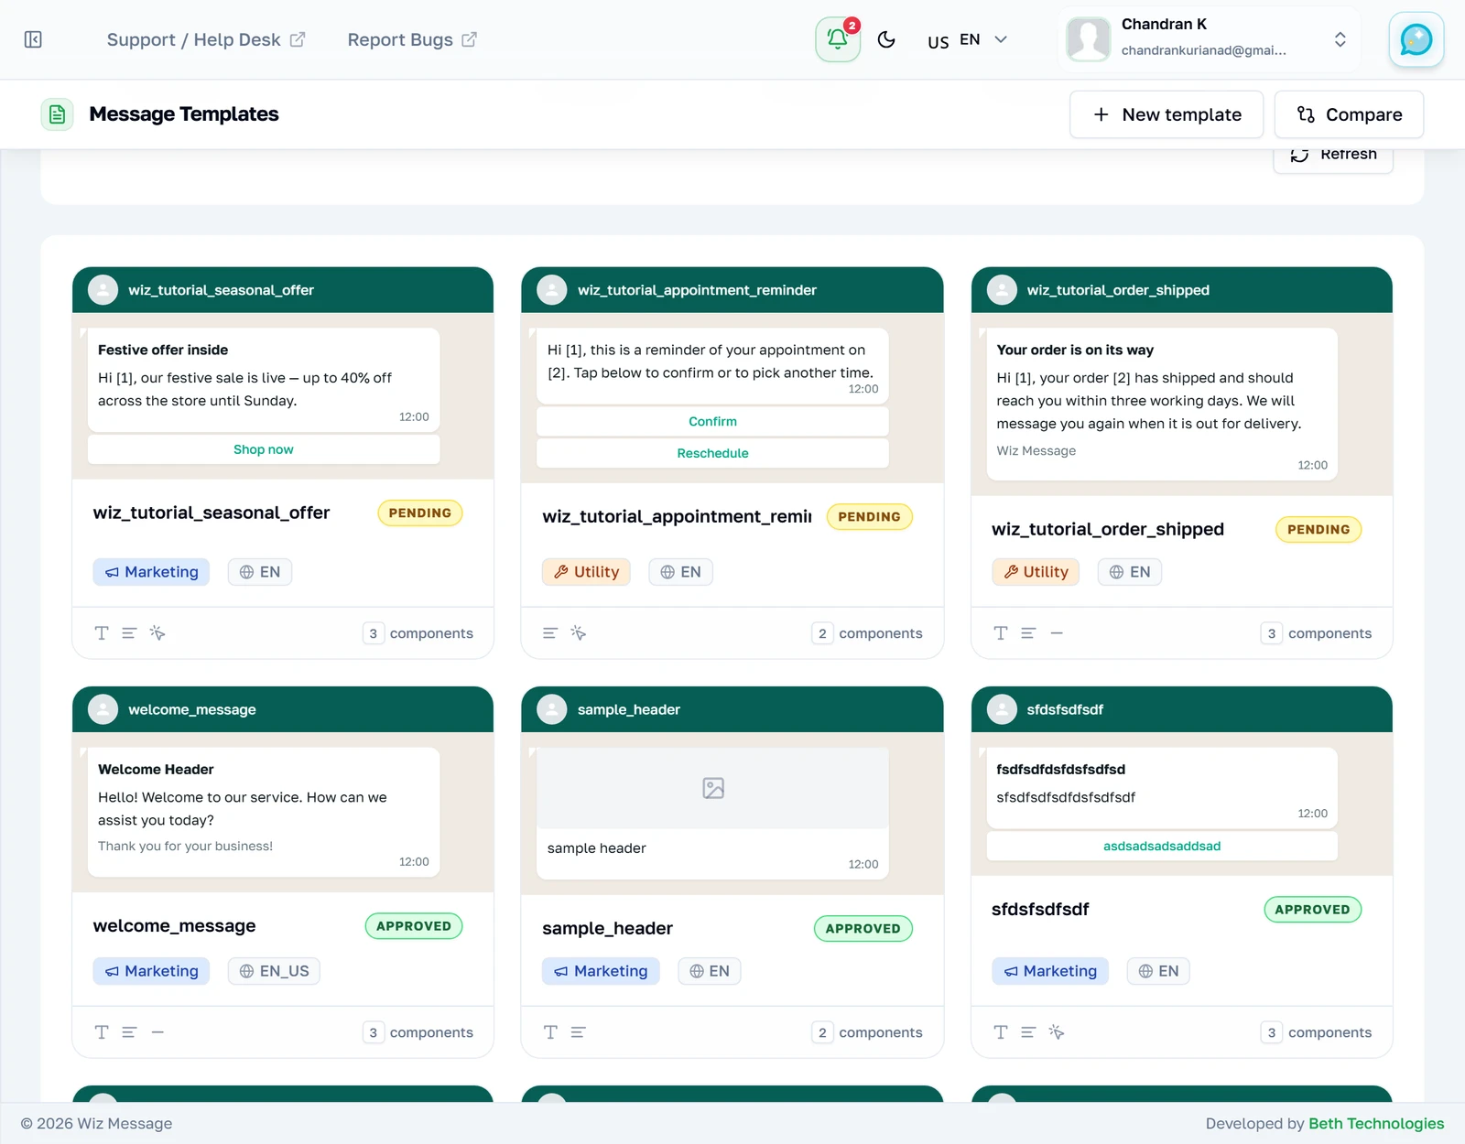1465x1144 pixels.
Task: Click the Welcome Header message bubble
Action: [264, 813]
